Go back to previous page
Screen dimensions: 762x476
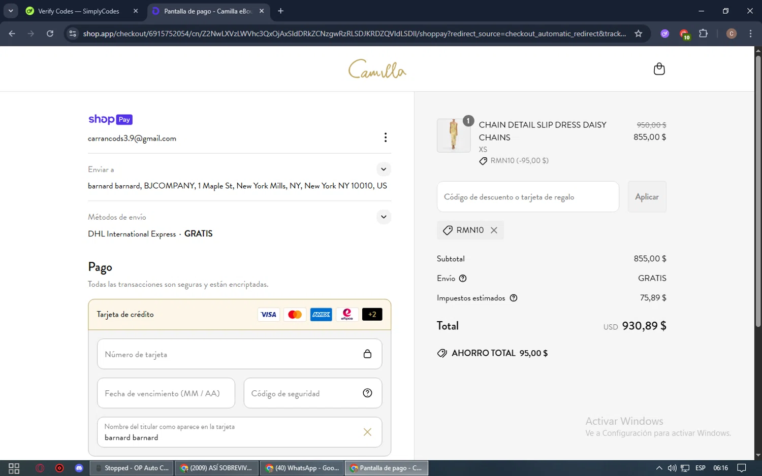12,33
